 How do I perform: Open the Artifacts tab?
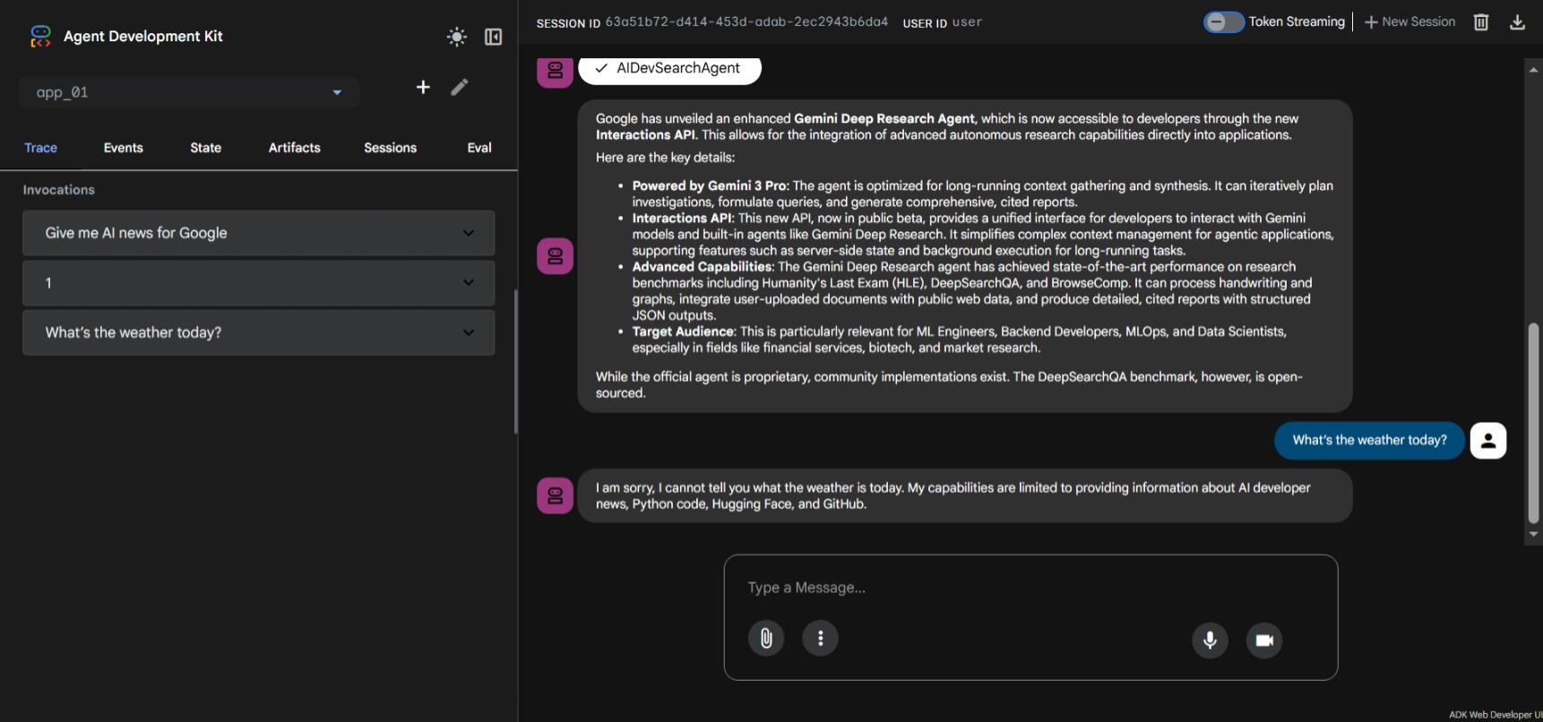294,148
